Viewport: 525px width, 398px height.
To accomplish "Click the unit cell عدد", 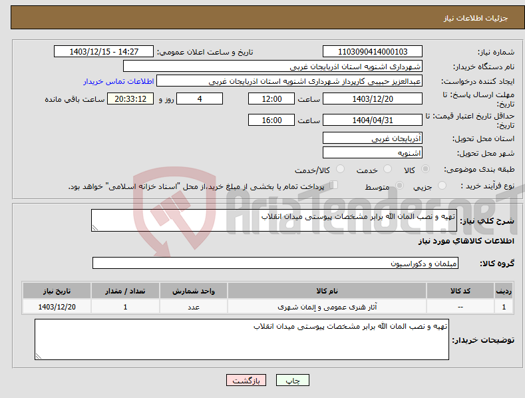I will point(194,307).
